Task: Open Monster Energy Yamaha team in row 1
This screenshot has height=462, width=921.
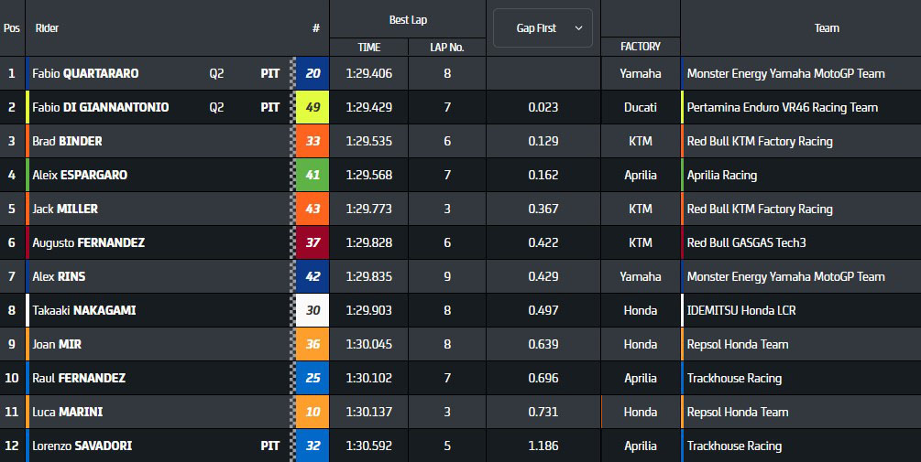Action: pyautogui.click(x=785, y=73)
